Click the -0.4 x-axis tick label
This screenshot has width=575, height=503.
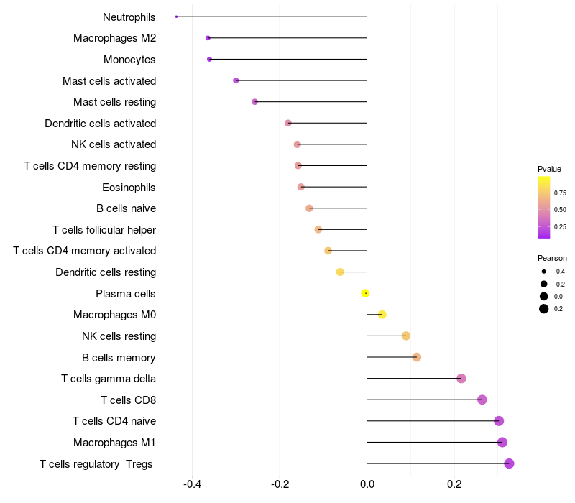[x=192, y=484]
